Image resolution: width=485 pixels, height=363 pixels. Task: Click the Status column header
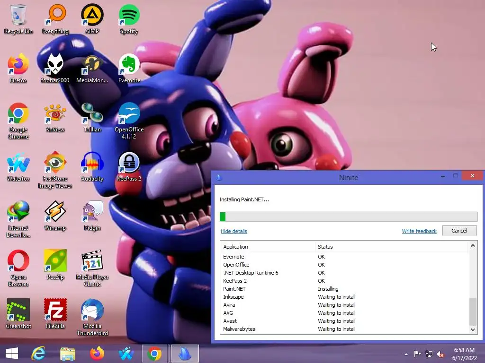tap(392, 247)
